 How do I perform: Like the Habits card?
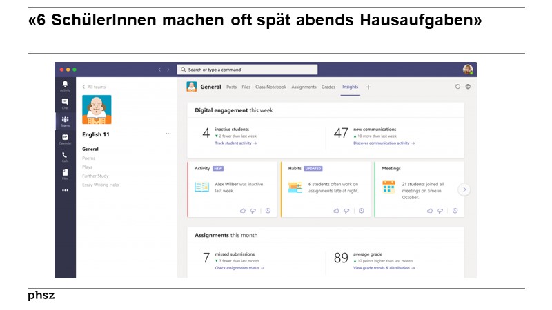[x=336, y=211]
